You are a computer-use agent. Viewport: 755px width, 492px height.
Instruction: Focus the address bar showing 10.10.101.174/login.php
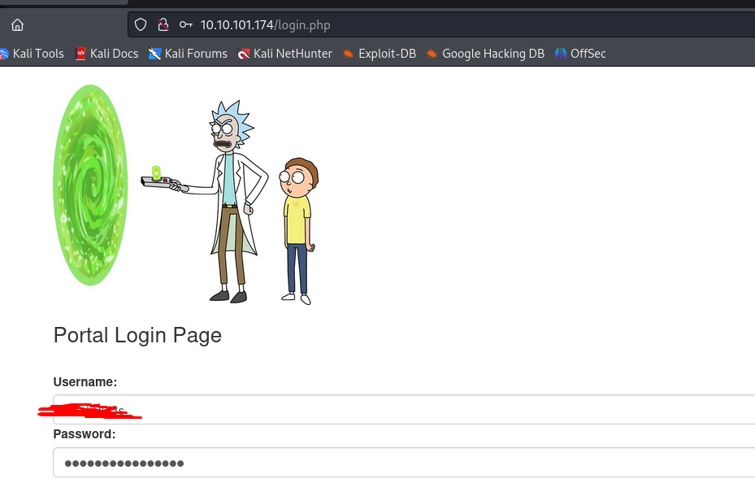point(406,24)
